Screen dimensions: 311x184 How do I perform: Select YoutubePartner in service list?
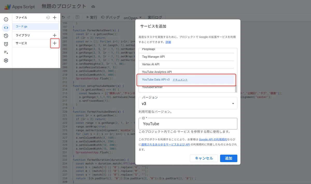[186, 87]
